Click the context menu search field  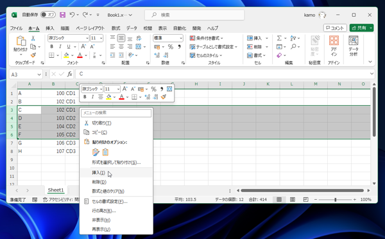point(116,113)
